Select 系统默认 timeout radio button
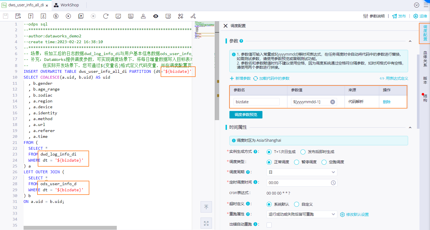 269,204
